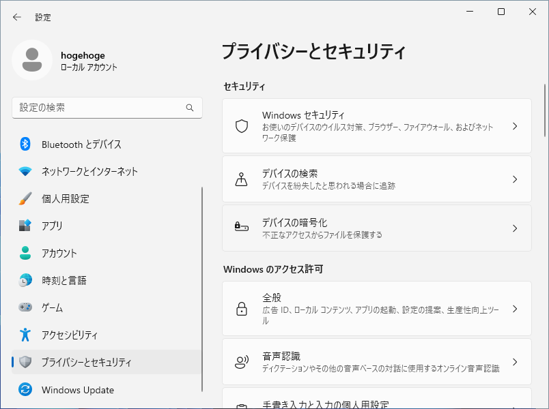Viewport: 549px width, 409px height.
Task: Open デバイスの暗号化 via its chevron arrow
Action: [515, 228]
